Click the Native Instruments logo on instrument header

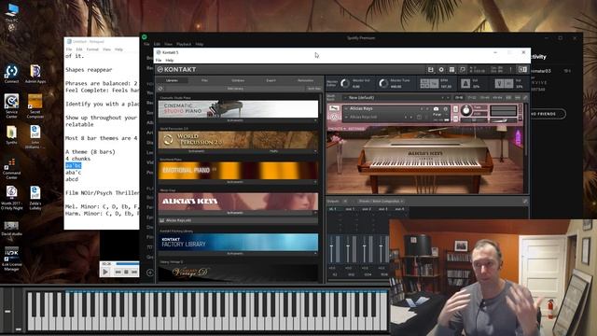point(334,118)
